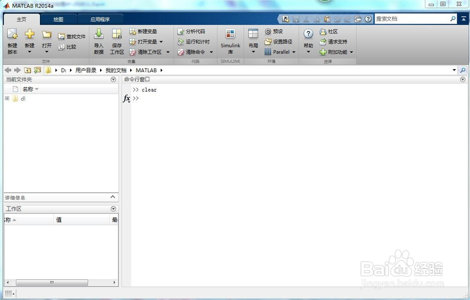470x300 pixels.
Task: Click 我的文档 in address bar
Action: tap(116, 70)
